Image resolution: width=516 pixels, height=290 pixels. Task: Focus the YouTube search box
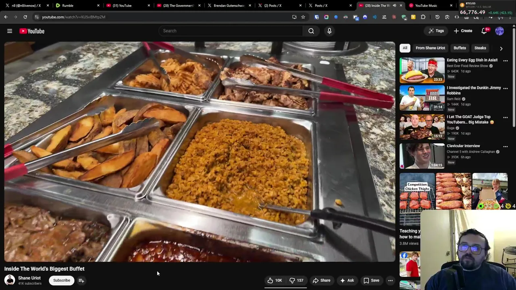tap(231, 31)
